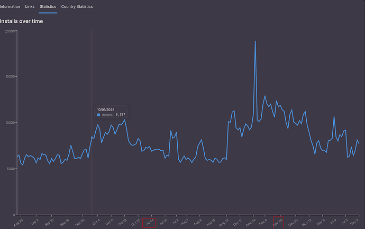Click the 15000 y-axis label
Screen dimensions: 365x229
click(x=9, y=77)
